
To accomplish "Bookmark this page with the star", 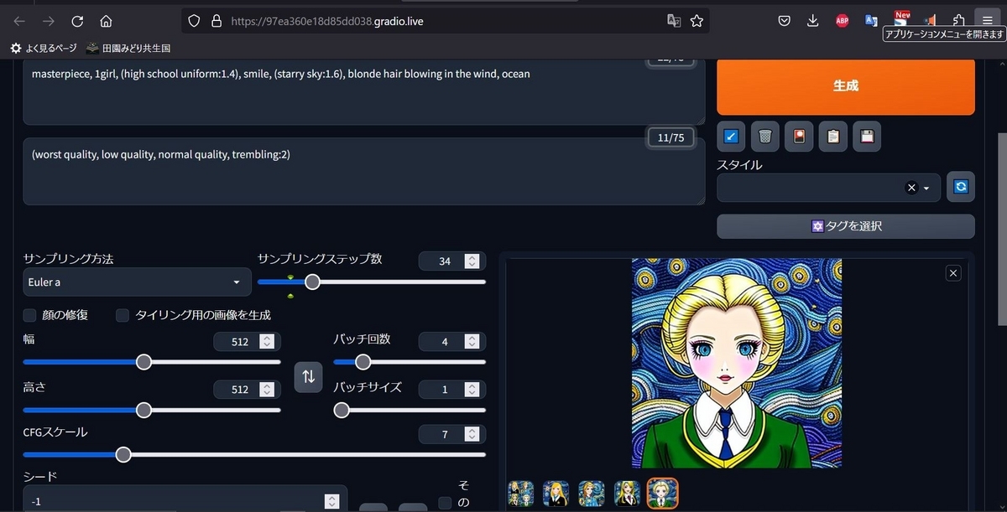I will [x=697, y=21].
